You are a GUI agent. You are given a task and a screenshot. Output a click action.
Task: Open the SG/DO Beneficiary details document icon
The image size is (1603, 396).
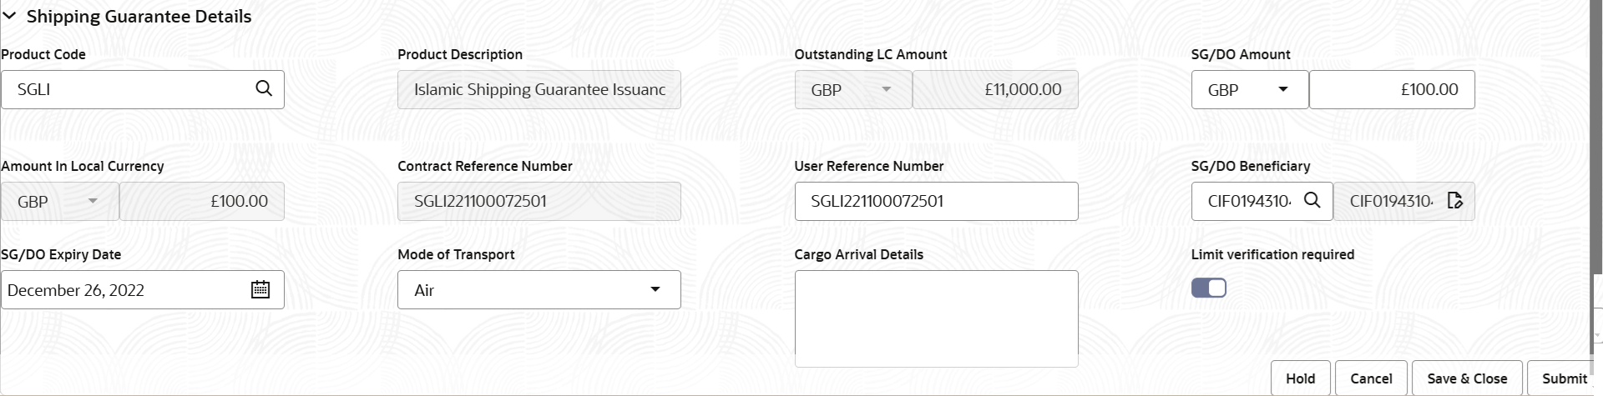(x=1455, y=201)
